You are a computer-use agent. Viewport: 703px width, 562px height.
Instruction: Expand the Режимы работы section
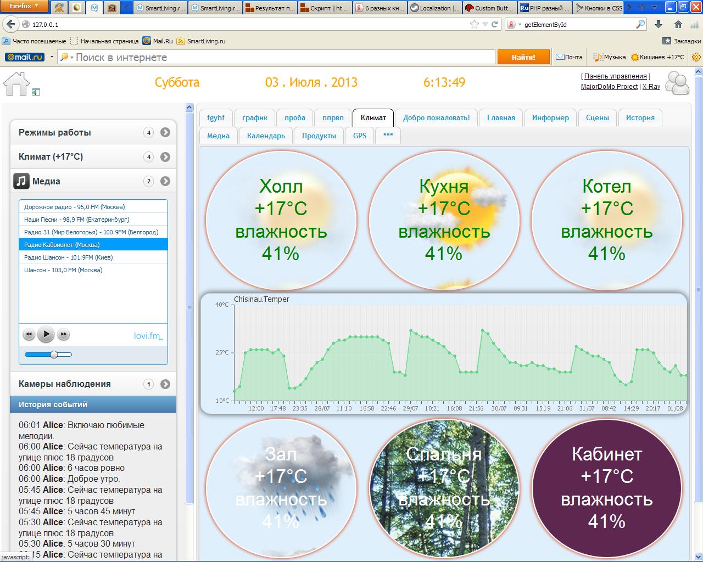pyautogui.click(x=165, y=132)
